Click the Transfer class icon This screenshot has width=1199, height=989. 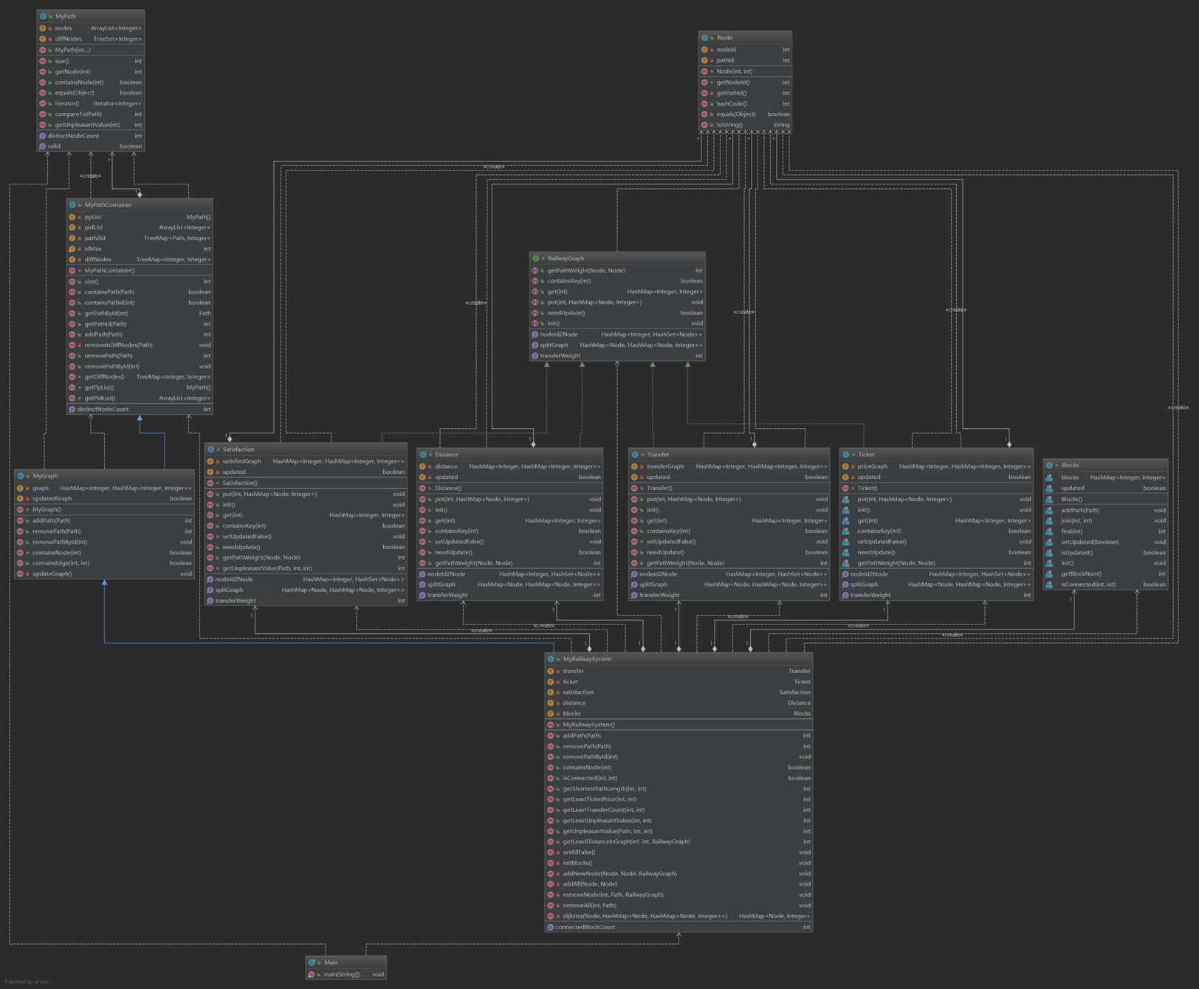coord(635,455)
